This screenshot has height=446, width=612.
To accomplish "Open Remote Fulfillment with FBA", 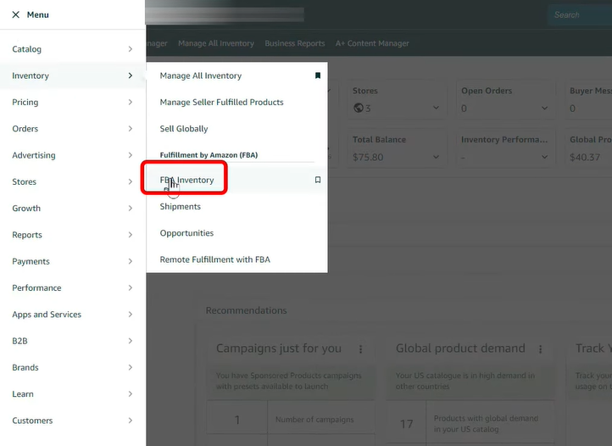I will (214, 259).
